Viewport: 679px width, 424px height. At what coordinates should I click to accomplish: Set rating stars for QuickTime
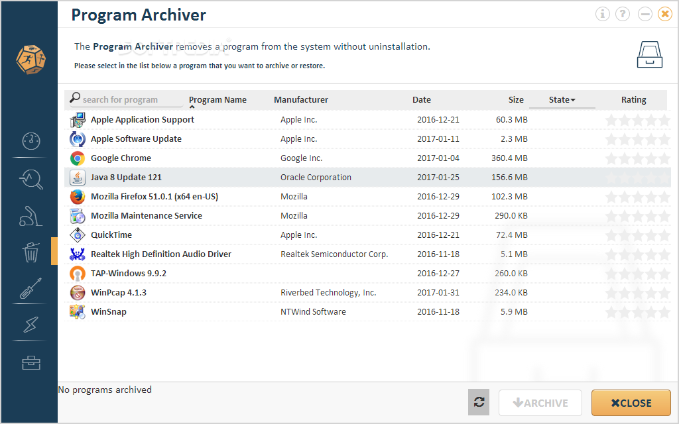click(637, 235)
